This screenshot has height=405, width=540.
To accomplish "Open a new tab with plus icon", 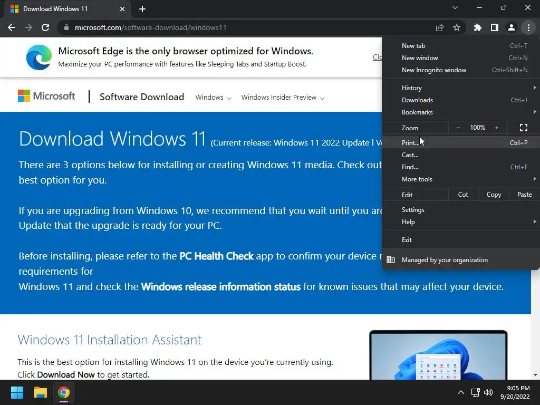I will point(142,9).
